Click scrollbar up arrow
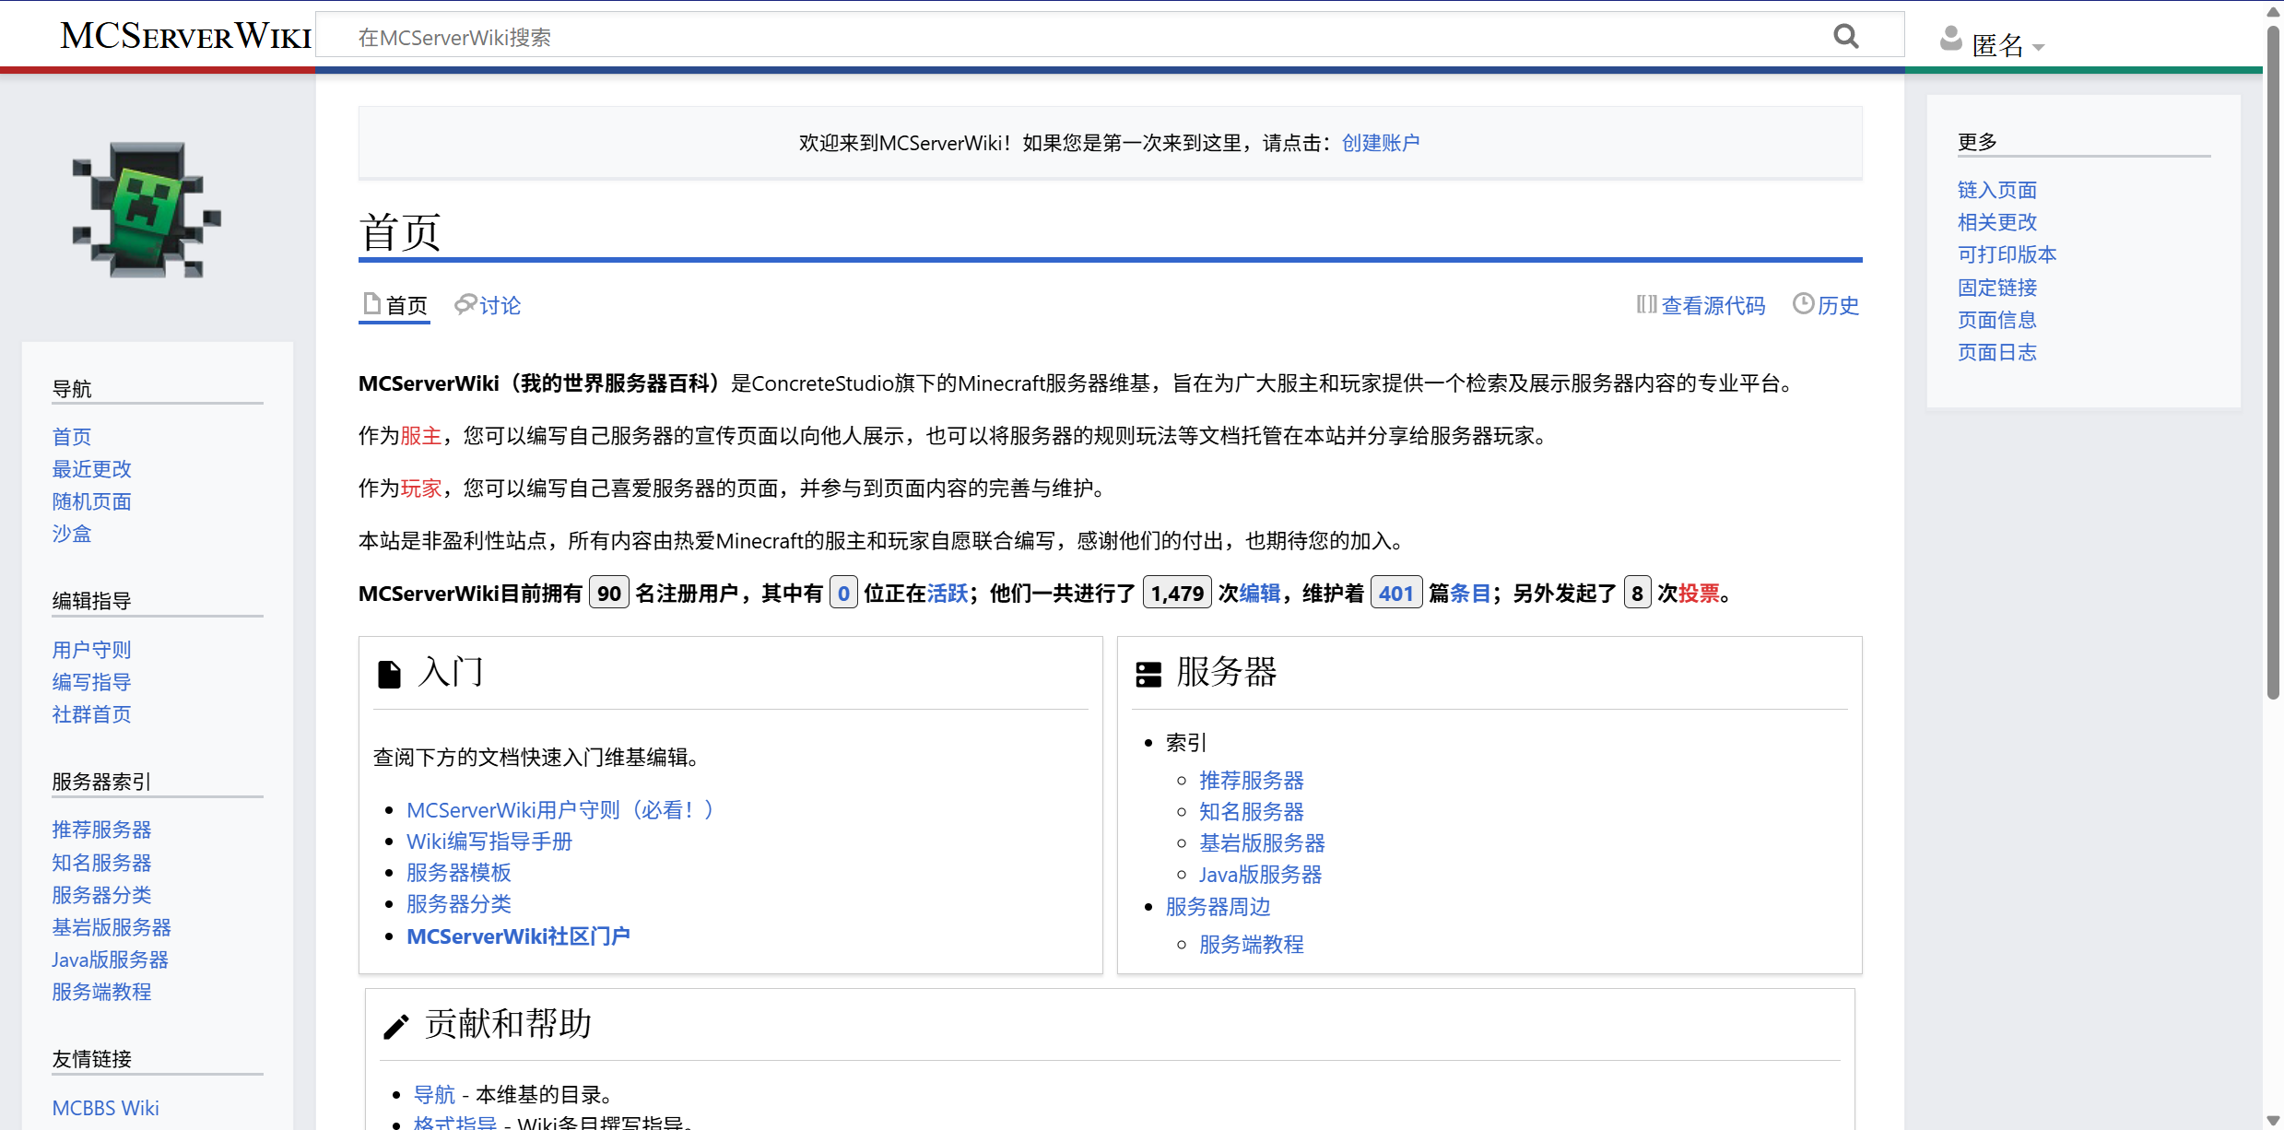 click(2273, 11)
